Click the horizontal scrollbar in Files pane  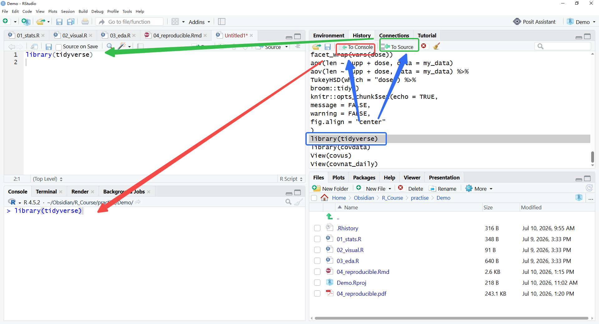tap(451, 318)
